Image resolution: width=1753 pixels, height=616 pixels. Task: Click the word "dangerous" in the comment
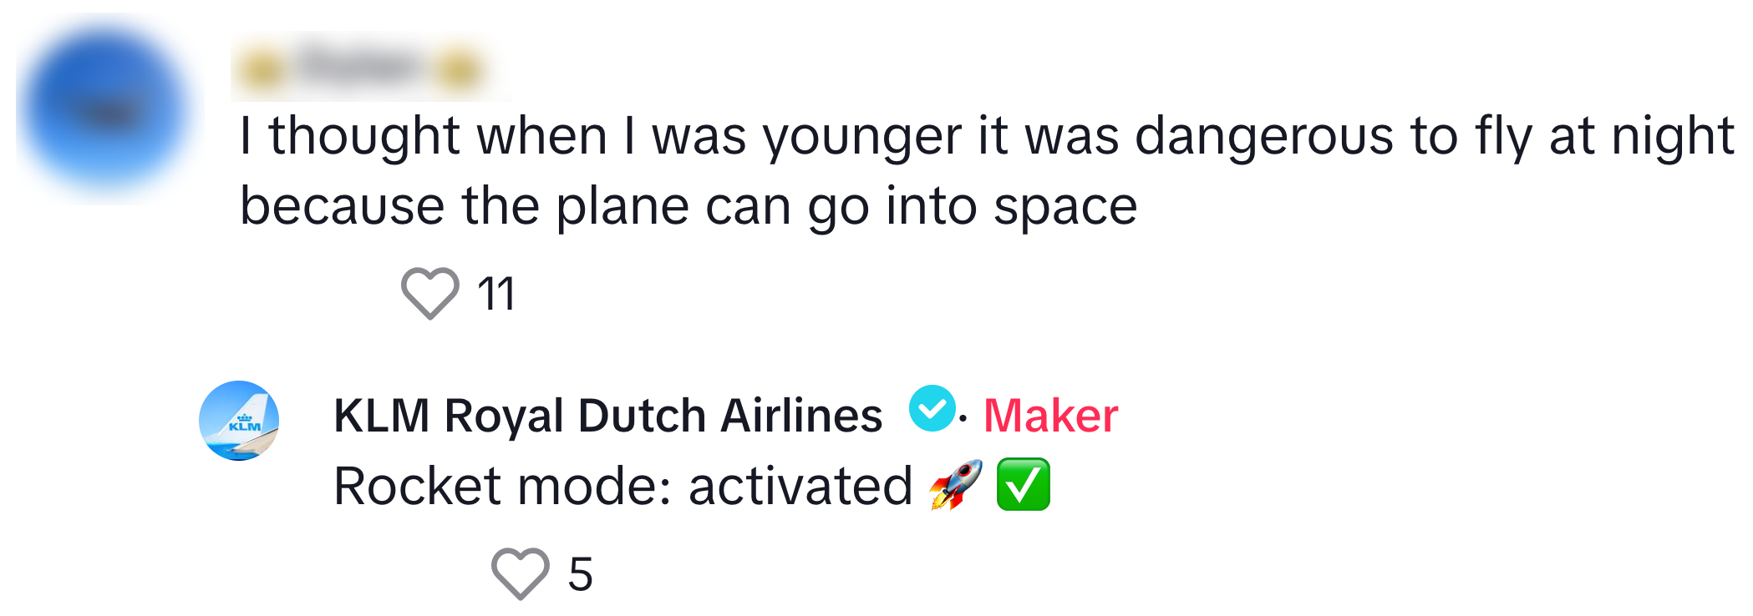[x=1263, y=136]
